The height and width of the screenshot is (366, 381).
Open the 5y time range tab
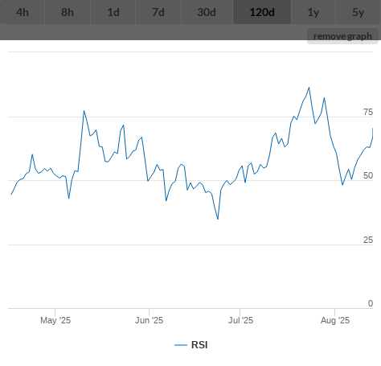tap(358, 12)
